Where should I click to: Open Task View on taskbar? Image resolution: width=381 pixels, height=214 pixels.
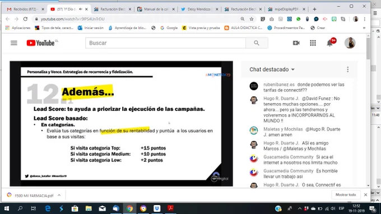[x=34, y=208]
